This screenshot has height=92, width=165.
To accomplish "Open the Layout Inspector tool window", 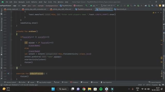I will (155, 82).
